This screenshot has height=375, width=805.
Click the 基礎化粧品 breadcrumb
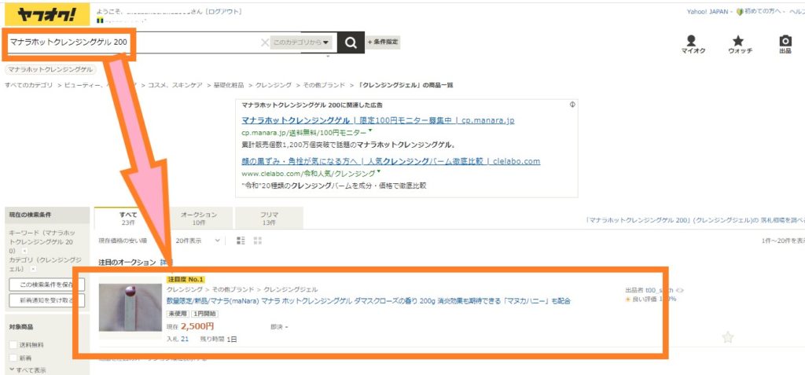(x=228, y=85)
